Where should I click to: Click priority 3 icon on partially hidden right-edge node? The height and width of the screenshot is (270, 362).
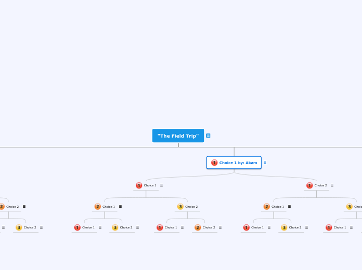[x=350, y=207]
